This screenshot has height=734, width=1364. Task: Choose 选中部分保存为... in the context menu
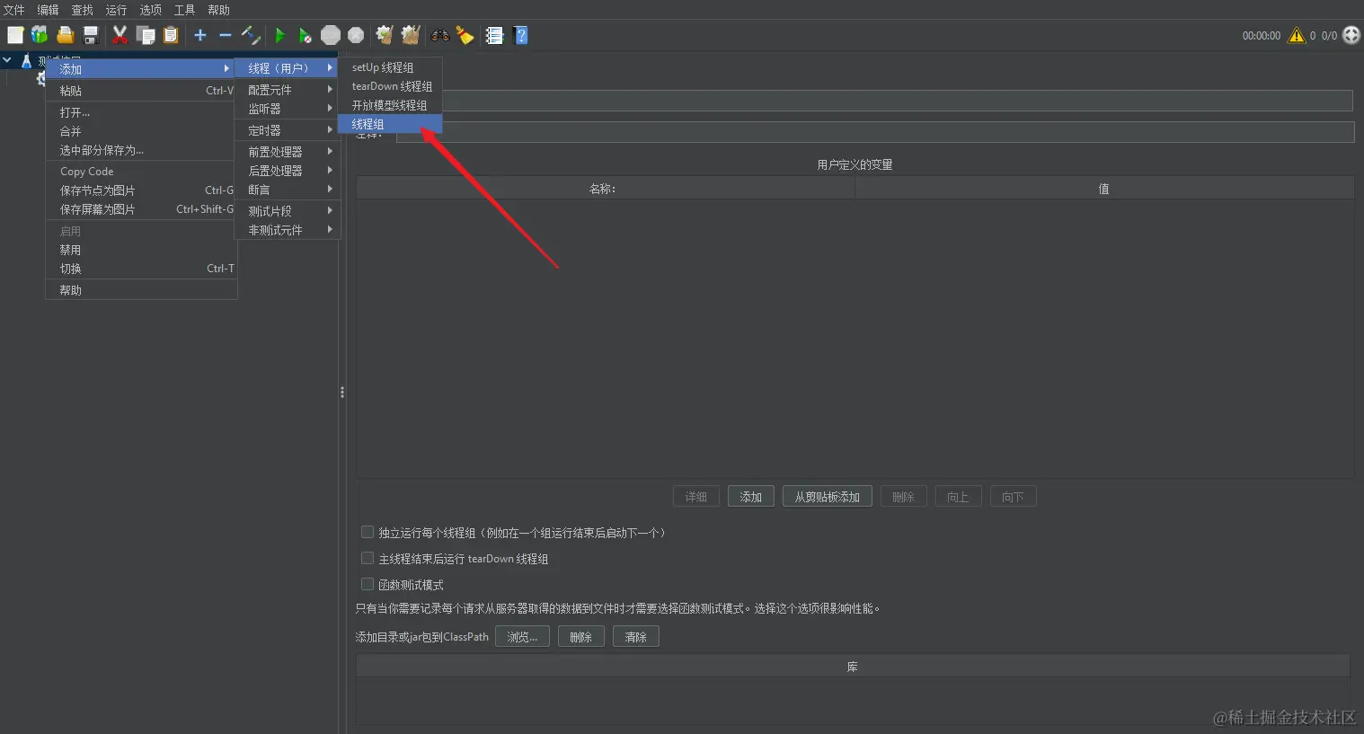[141, 150]
